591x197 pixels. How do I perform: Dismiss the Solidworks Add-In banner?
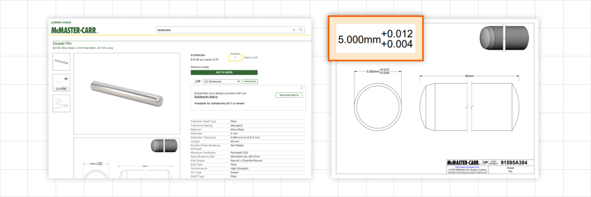pyautogui.click(x=301, y=88)
